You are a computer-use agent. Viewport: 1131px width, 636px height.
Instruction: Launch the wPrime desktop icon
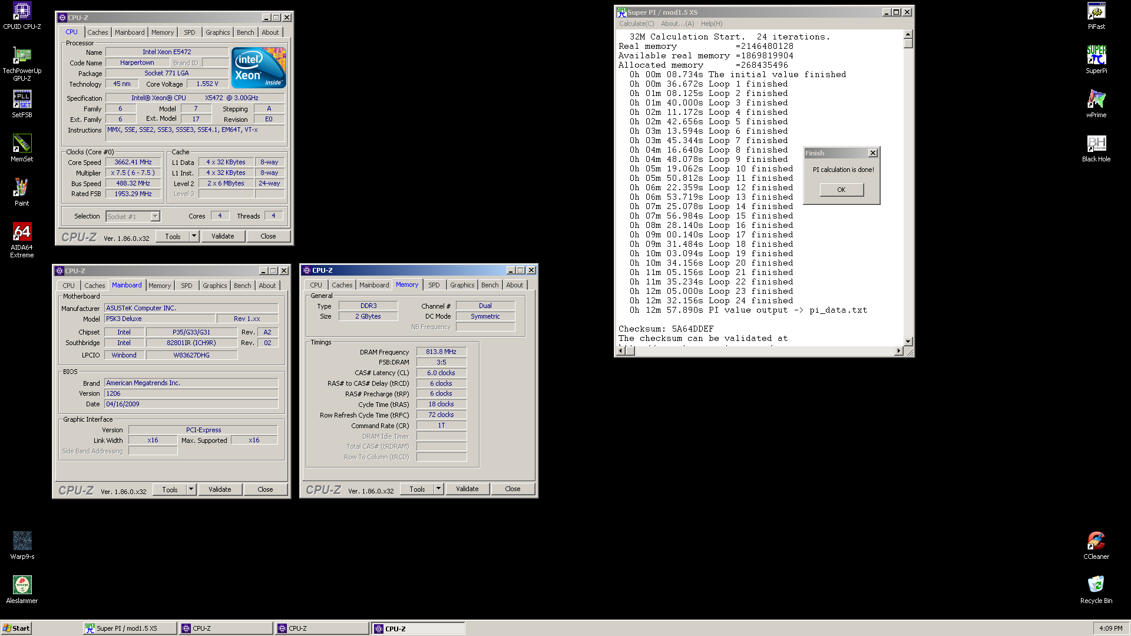pos(1096,104)
